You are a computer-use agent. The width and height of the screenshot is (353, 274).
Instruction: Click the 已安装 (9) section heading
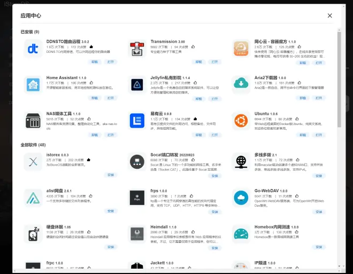click(x=30, y=32)
